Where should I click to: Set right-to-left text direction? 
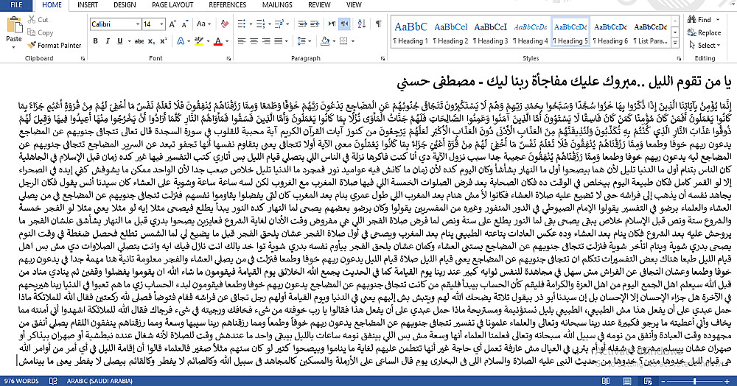coord(344,24)
